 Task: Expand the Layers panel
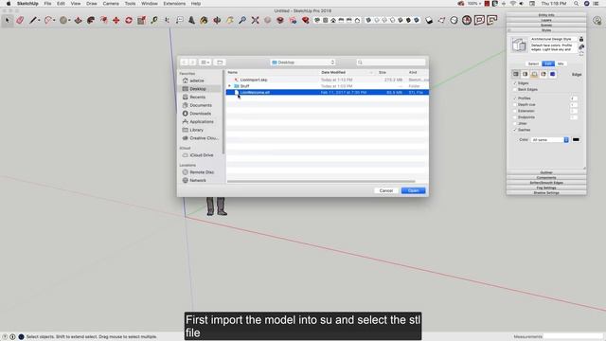tap(546, 20)
